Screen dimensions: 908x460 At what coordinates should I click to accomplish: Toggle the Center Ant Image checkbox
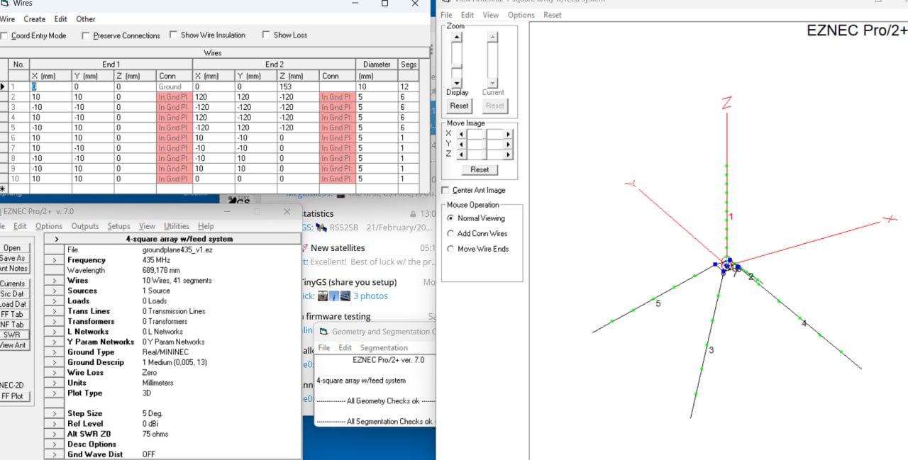[x=445, y=190]
